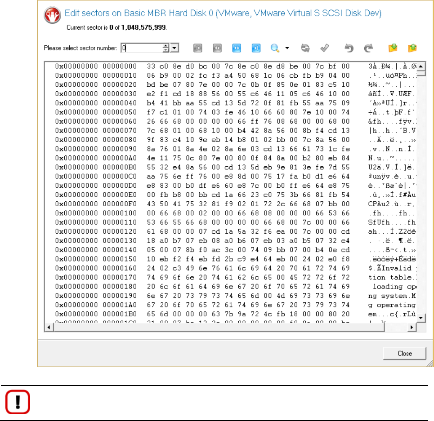Screen dimensions: 434x421
Task: Click offset label 00000070
Action: [120, 130]
